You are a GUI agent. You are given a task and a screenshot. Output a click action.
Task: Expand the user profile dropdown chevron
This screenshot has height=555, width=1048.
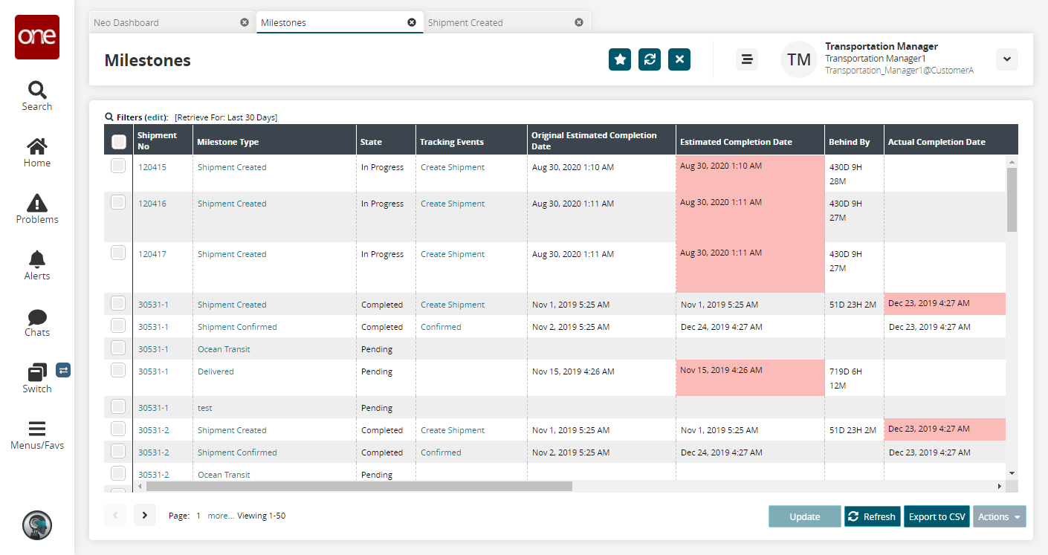click(1007, 59)
